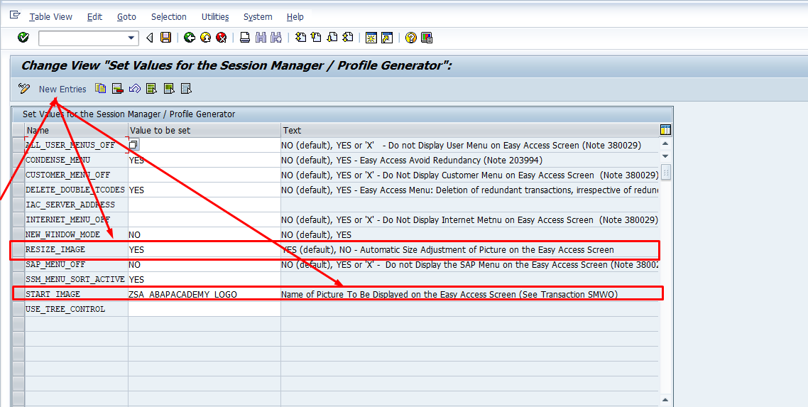Select the RESIZE_IMAGE row selector
808x407 pixels.
click(18, 249)
